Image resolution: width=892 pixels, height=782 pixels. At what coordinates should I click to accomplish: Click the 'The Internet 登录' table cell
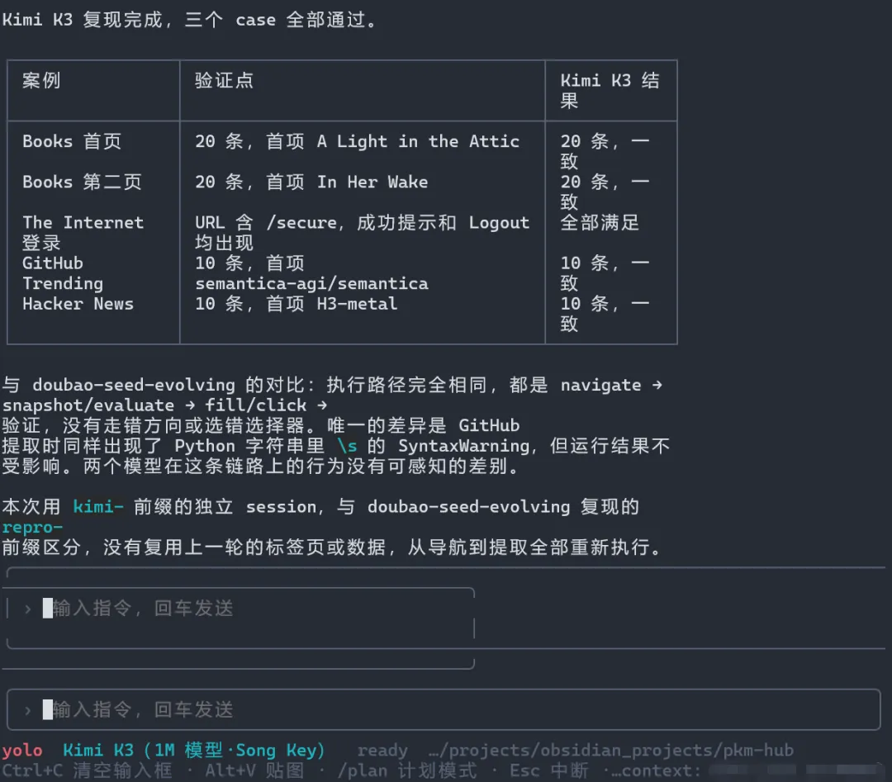pos(83,233)
